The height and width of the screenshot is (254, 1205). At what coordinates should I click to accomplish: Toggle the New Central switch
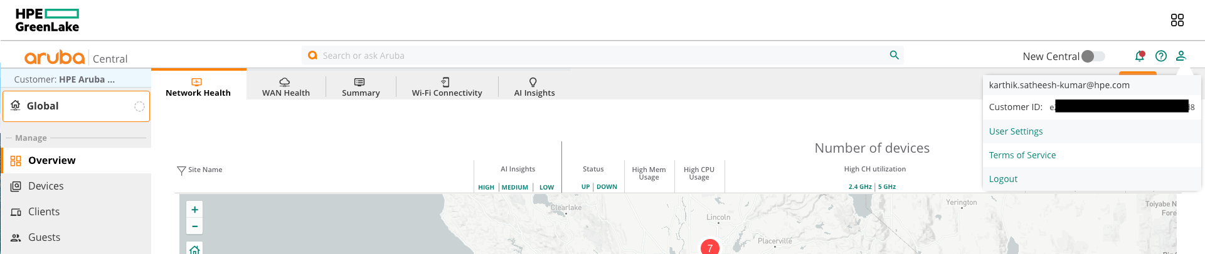click(1093, 56)
